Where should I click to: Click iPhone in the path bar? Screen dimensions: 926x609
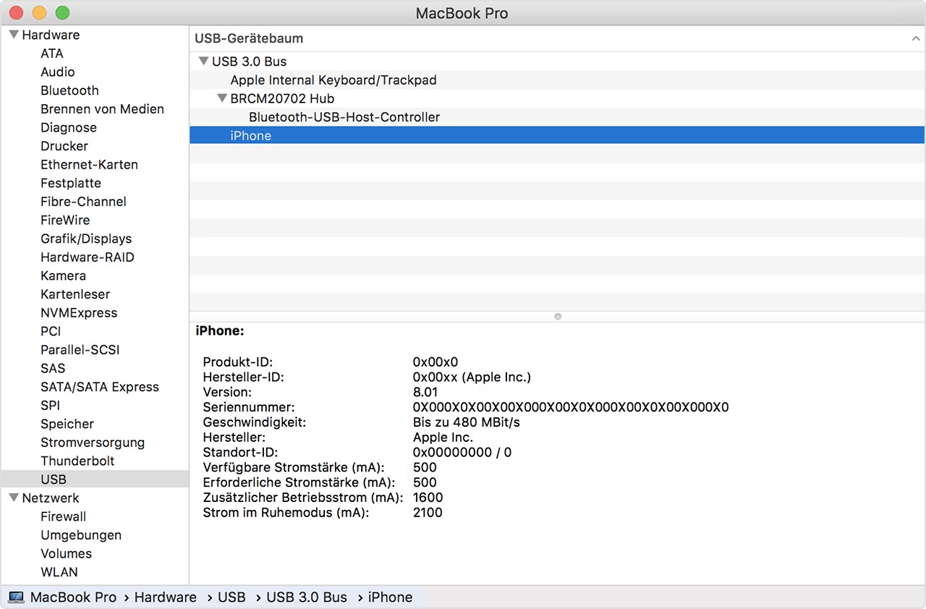coord(390,597)
